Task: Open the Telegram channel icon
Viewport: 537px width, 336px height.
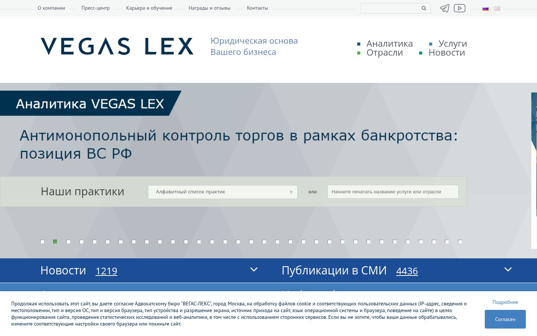Action: (x=445, y=8)
